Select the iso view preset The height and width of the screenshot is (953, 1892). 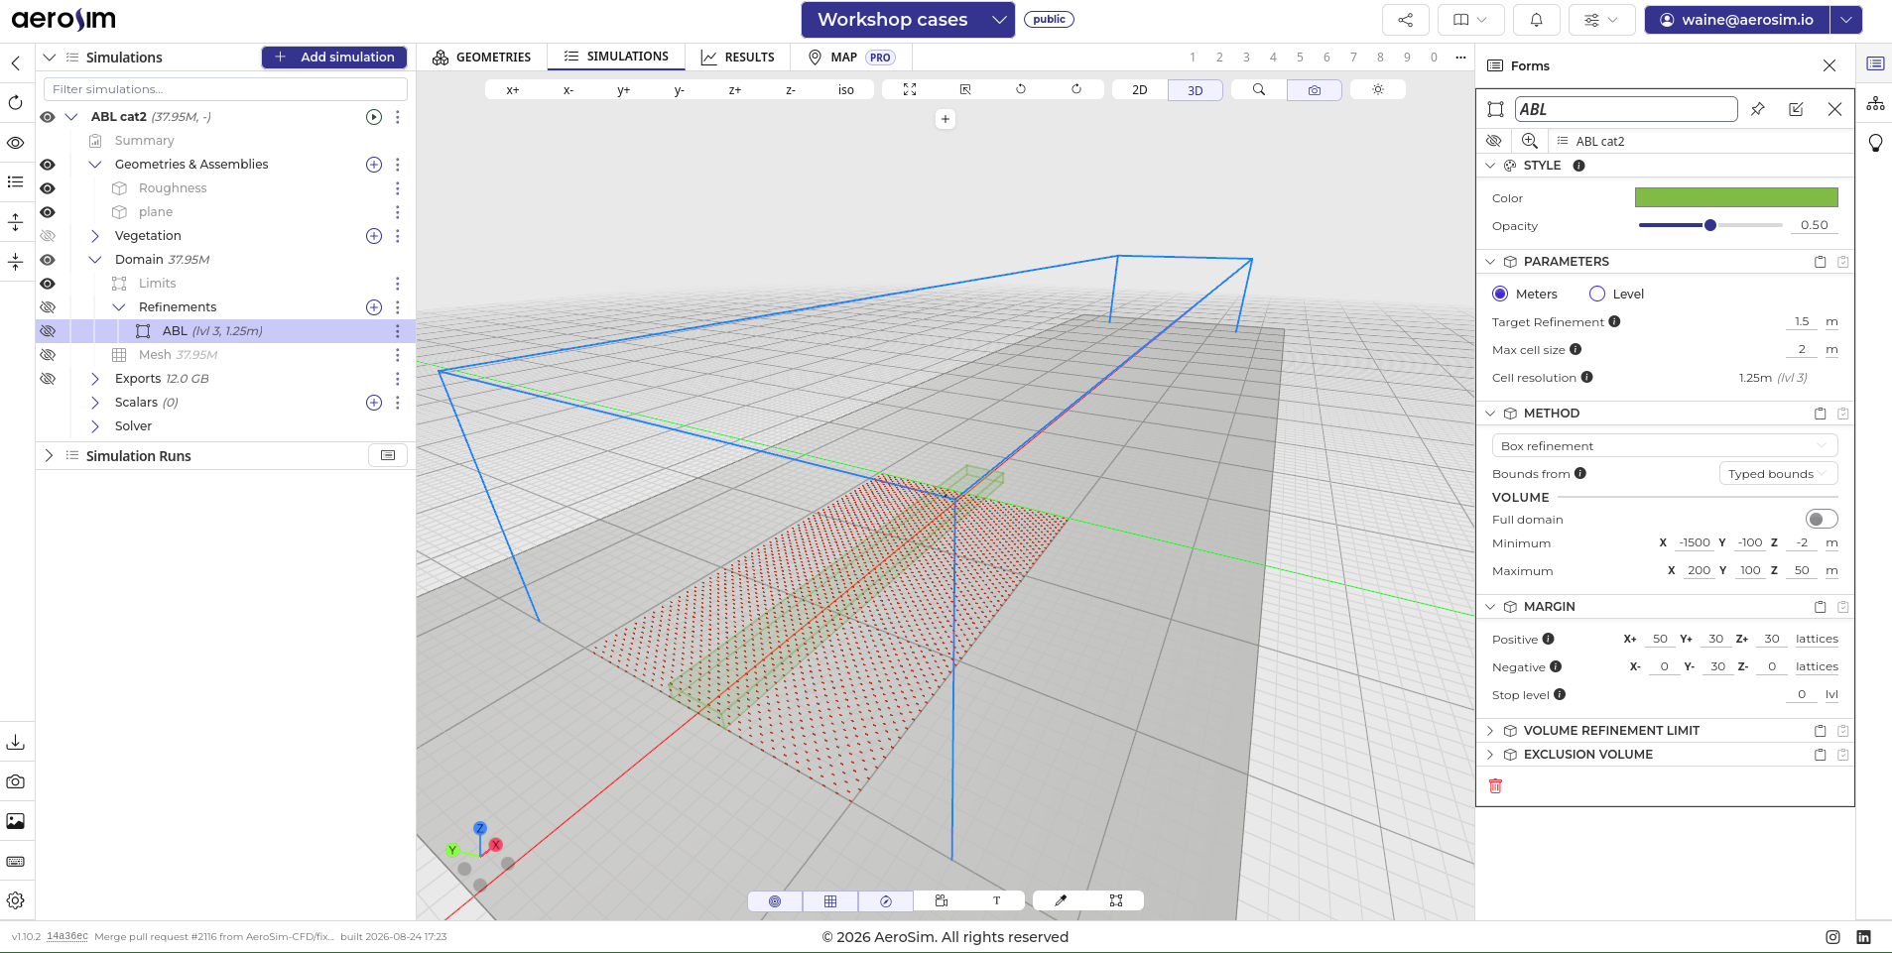click(x=846, y=89)
